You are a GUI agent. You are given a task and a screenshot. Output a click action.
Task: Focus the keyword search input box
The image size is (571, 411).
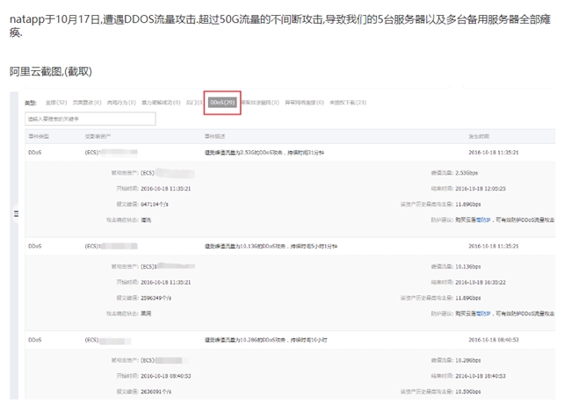pyautogui.click(x=90, y=119)
